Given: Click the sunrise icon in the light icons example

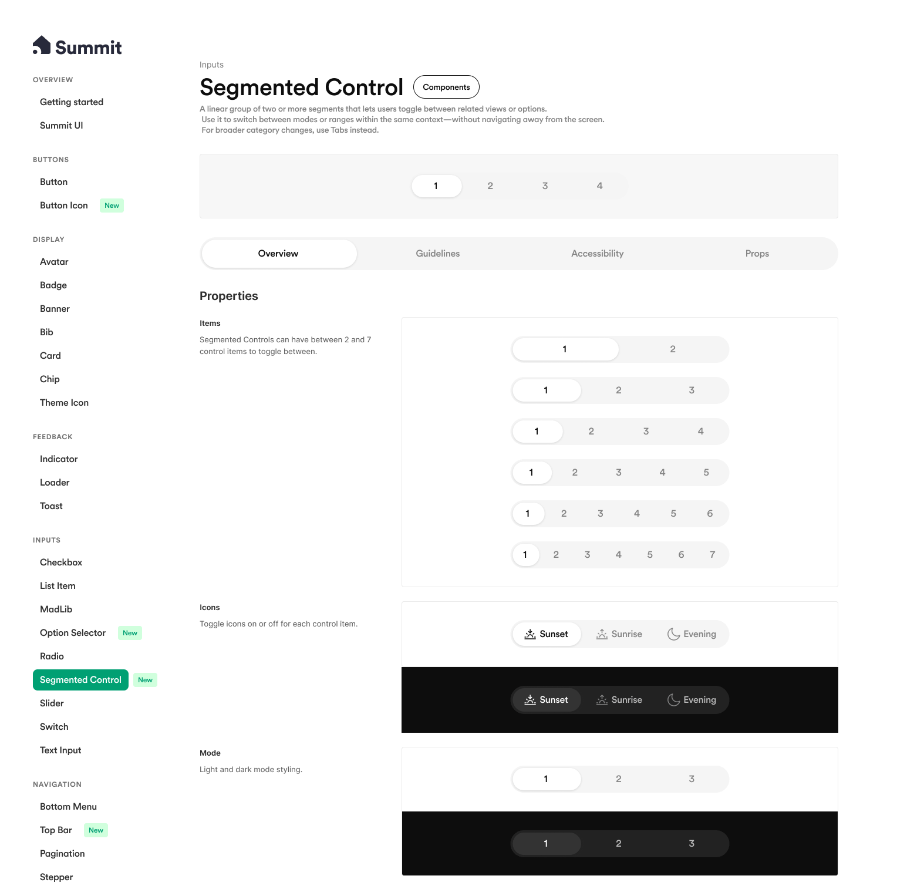Looking at the screenshot, I should tap(602, 634).
